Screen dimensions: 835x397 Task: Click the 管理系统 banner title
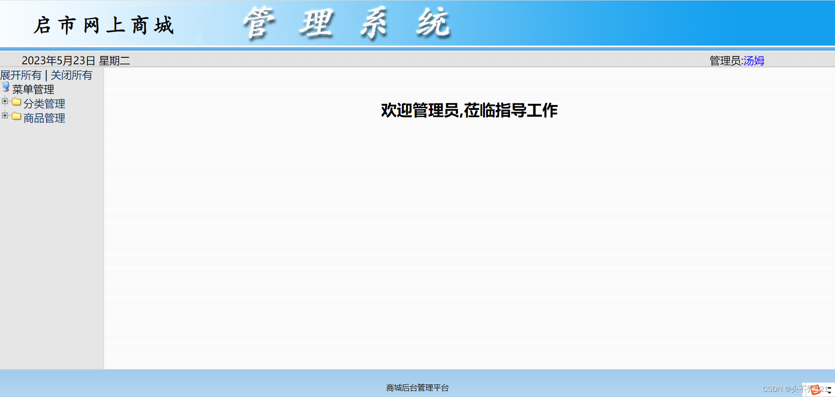coord(347,23)
